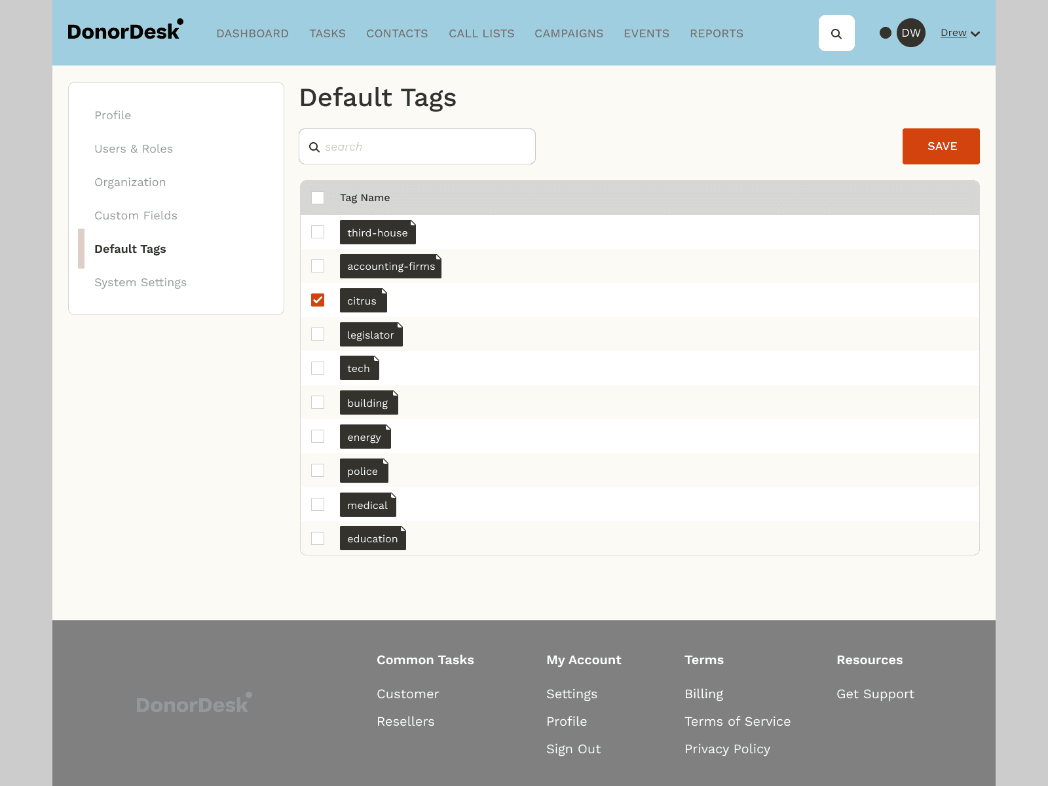1048x786 pixels.
Task: Click the legislator tag label
Action: tap(371, 335)
